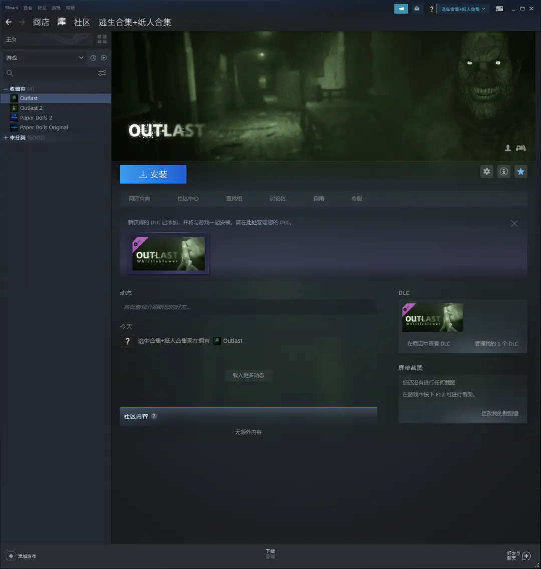Open the Help menu
This screenshot has width=541, height=569.
coord(70,8)
